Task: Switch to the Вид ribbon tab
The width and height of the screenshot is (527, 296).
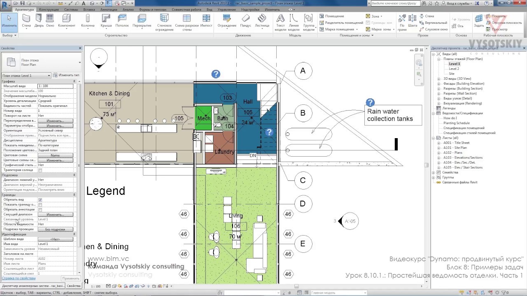Action: tap(210, 9)
